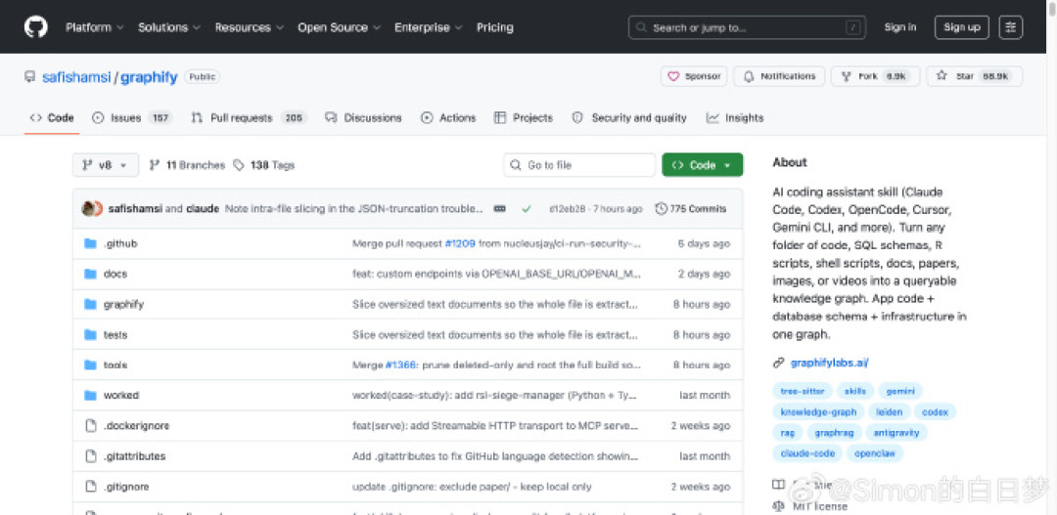Select the tree-sitter topic tag
1057x515 pixels.
(803, 391)
